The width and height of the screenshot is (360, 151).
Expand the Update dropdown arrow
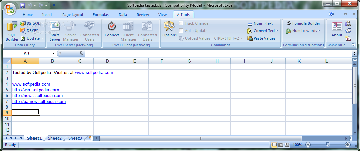coord(42,38)
